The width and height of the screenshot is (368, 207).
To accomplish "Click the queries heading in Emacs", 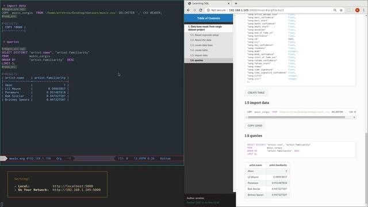I will pos(13,42).
